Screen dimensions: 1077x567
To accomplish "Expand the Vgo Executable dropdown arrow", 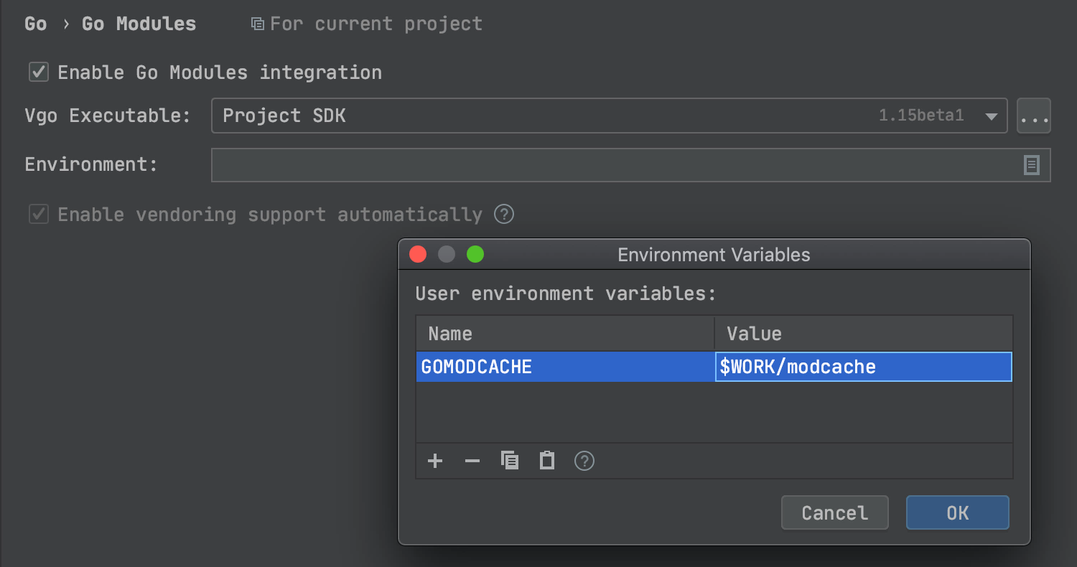I will (991, 116).
